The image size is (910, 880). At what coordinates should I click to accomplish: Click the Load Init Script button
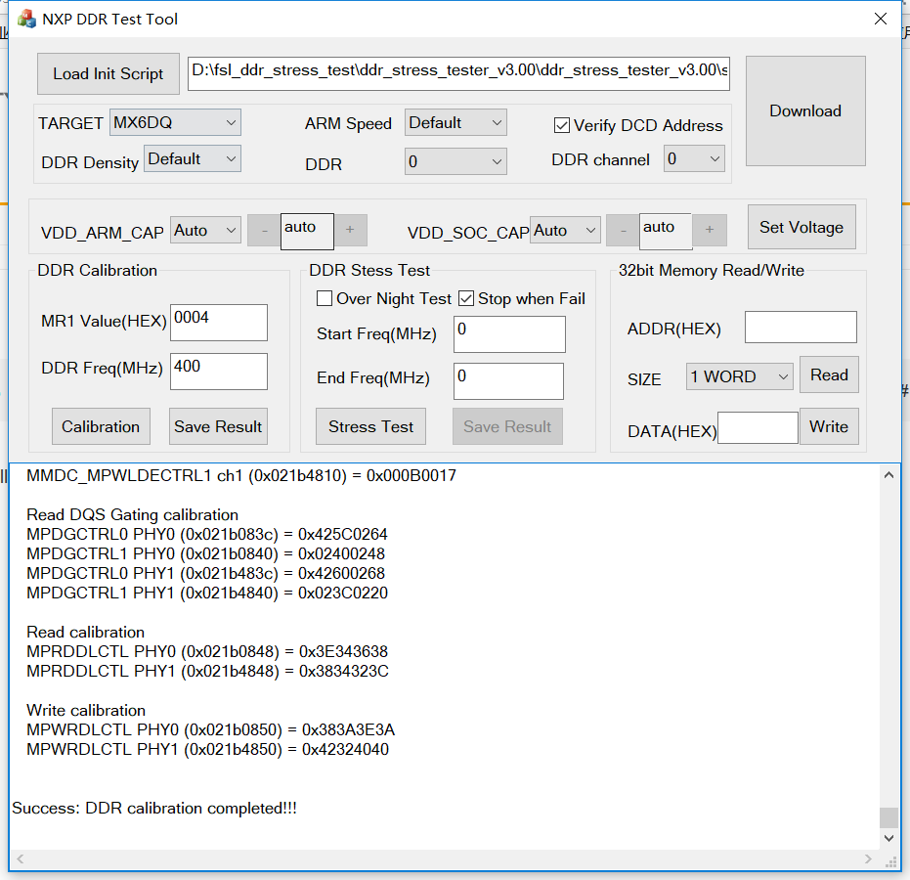tap(108, 73)
